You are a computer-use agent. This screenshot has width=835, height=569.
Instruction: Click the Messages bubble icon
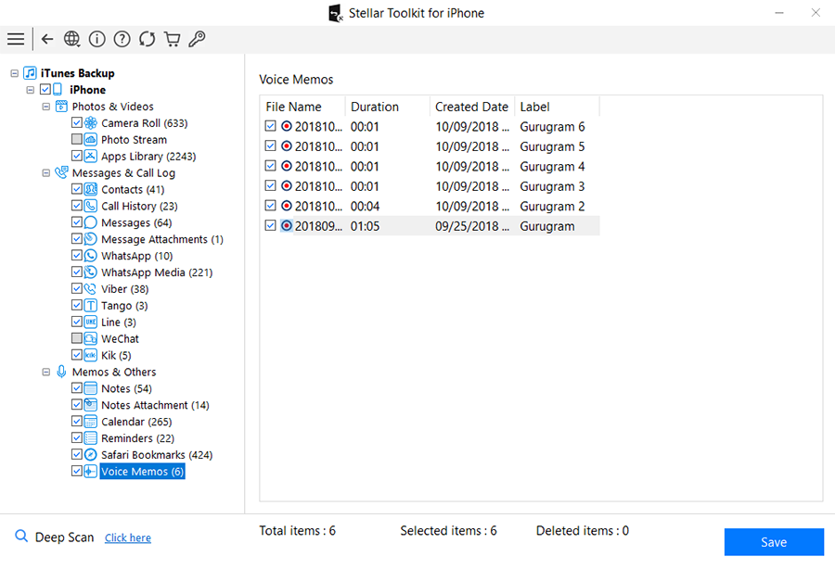pos(91,222)
